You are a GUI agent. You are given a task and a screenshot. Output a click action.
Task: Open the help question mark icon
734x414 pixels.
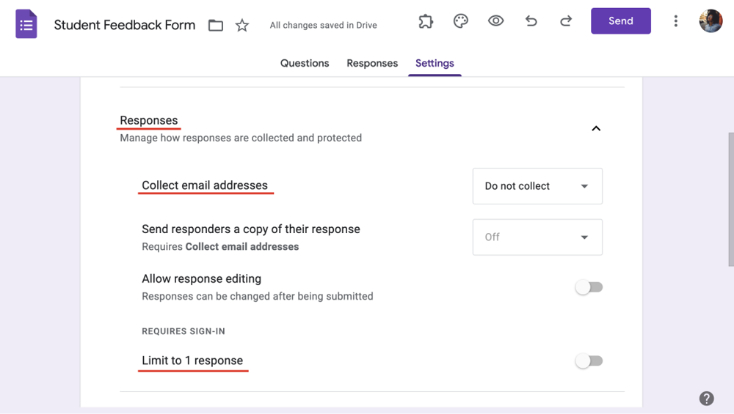point(706,399)
